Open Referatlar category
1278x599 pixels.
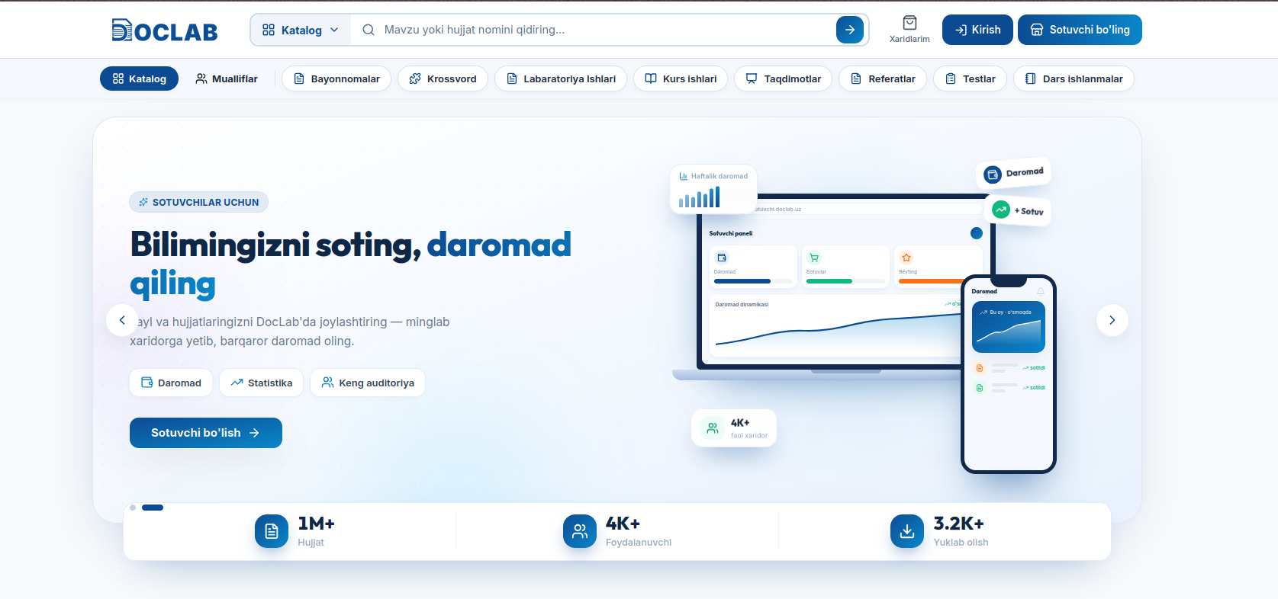point(883,78)
